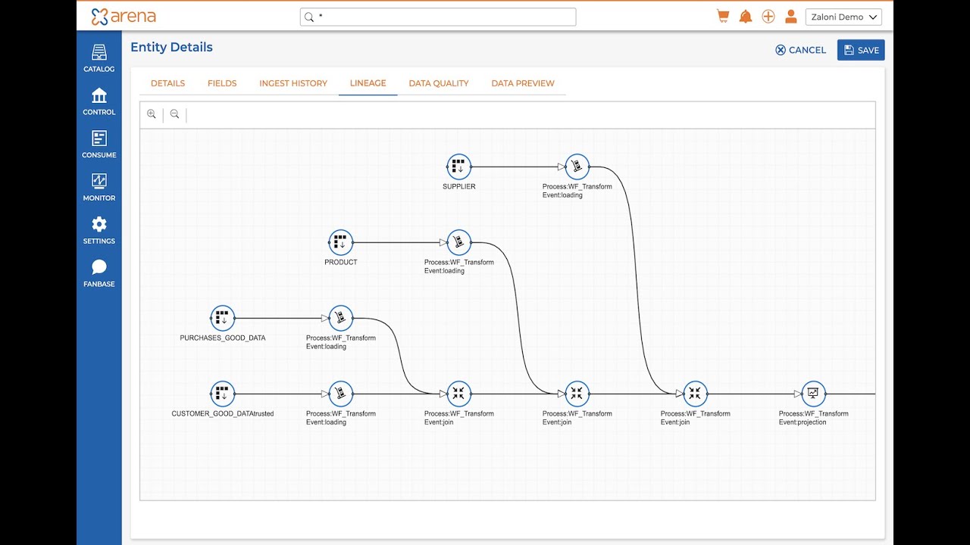This screenshot has height=545, width=970.
Task: Click the search magnifier icon
Action: point(309,17)
